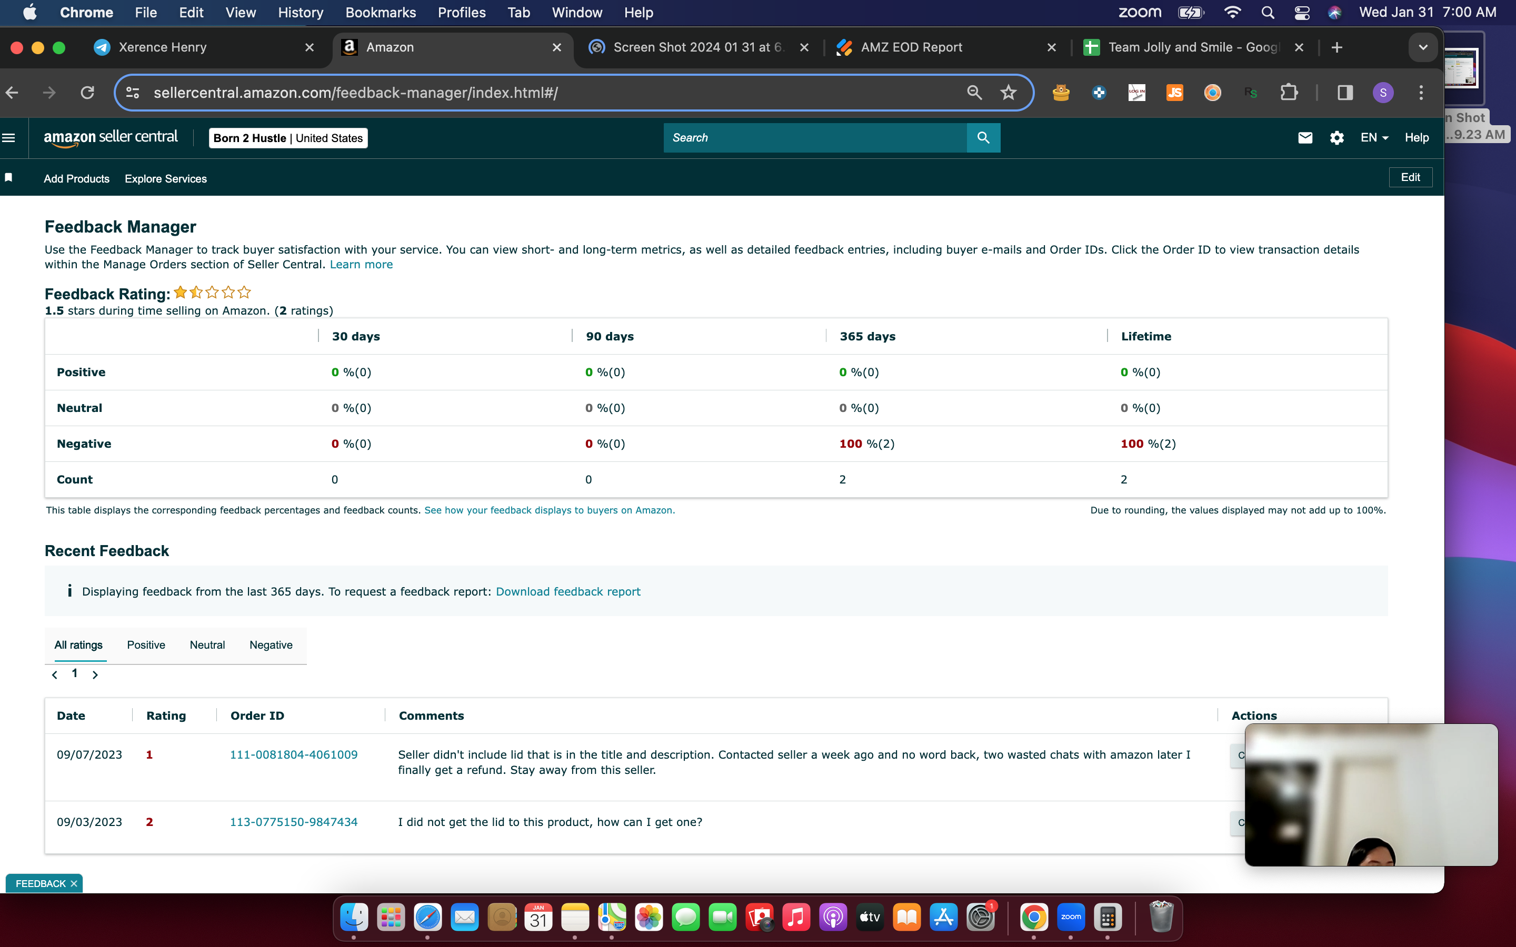Viewport: 1516px width, 947px height.
Task: Open a new Chrome tab
Action: [1336, 47]
